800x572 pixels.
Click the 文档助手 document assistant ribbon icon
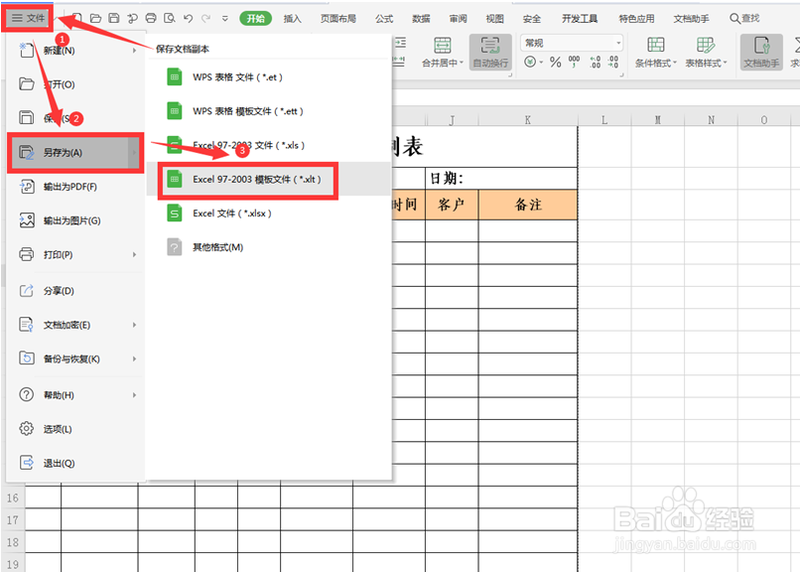pyautogui.click(x=761, y=52)
